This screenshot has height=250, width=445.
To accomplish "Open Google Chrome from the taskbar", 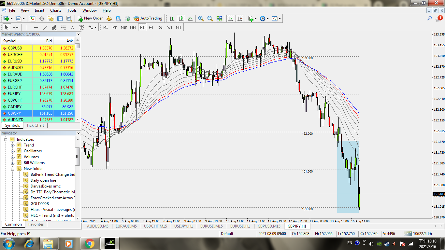I will click(89, 243).
